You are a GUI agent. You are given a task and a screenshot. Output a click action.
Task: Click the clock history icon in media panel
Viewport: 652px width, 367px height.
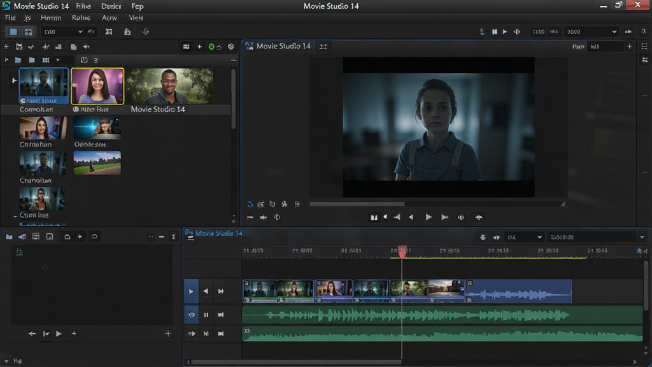point(84,60)
